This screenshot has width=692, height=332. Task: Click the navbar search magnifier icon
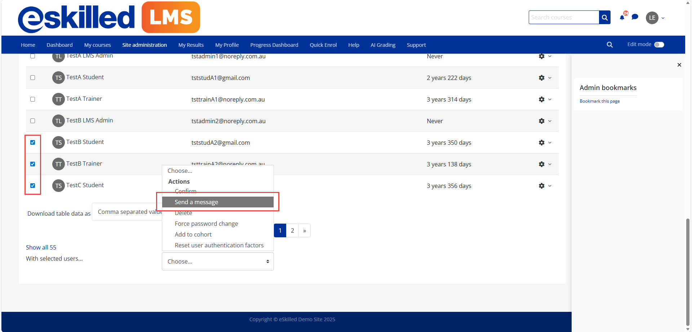click(609, 45)
